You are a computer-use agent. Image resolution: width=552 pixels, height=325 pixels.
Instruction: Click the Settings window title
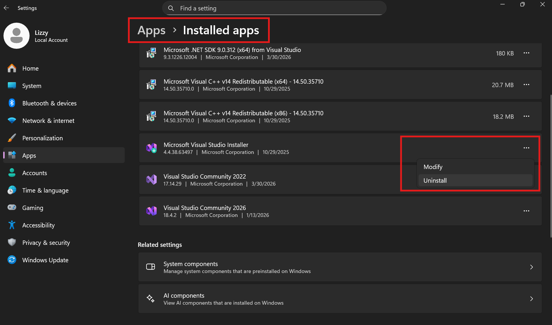27,8
